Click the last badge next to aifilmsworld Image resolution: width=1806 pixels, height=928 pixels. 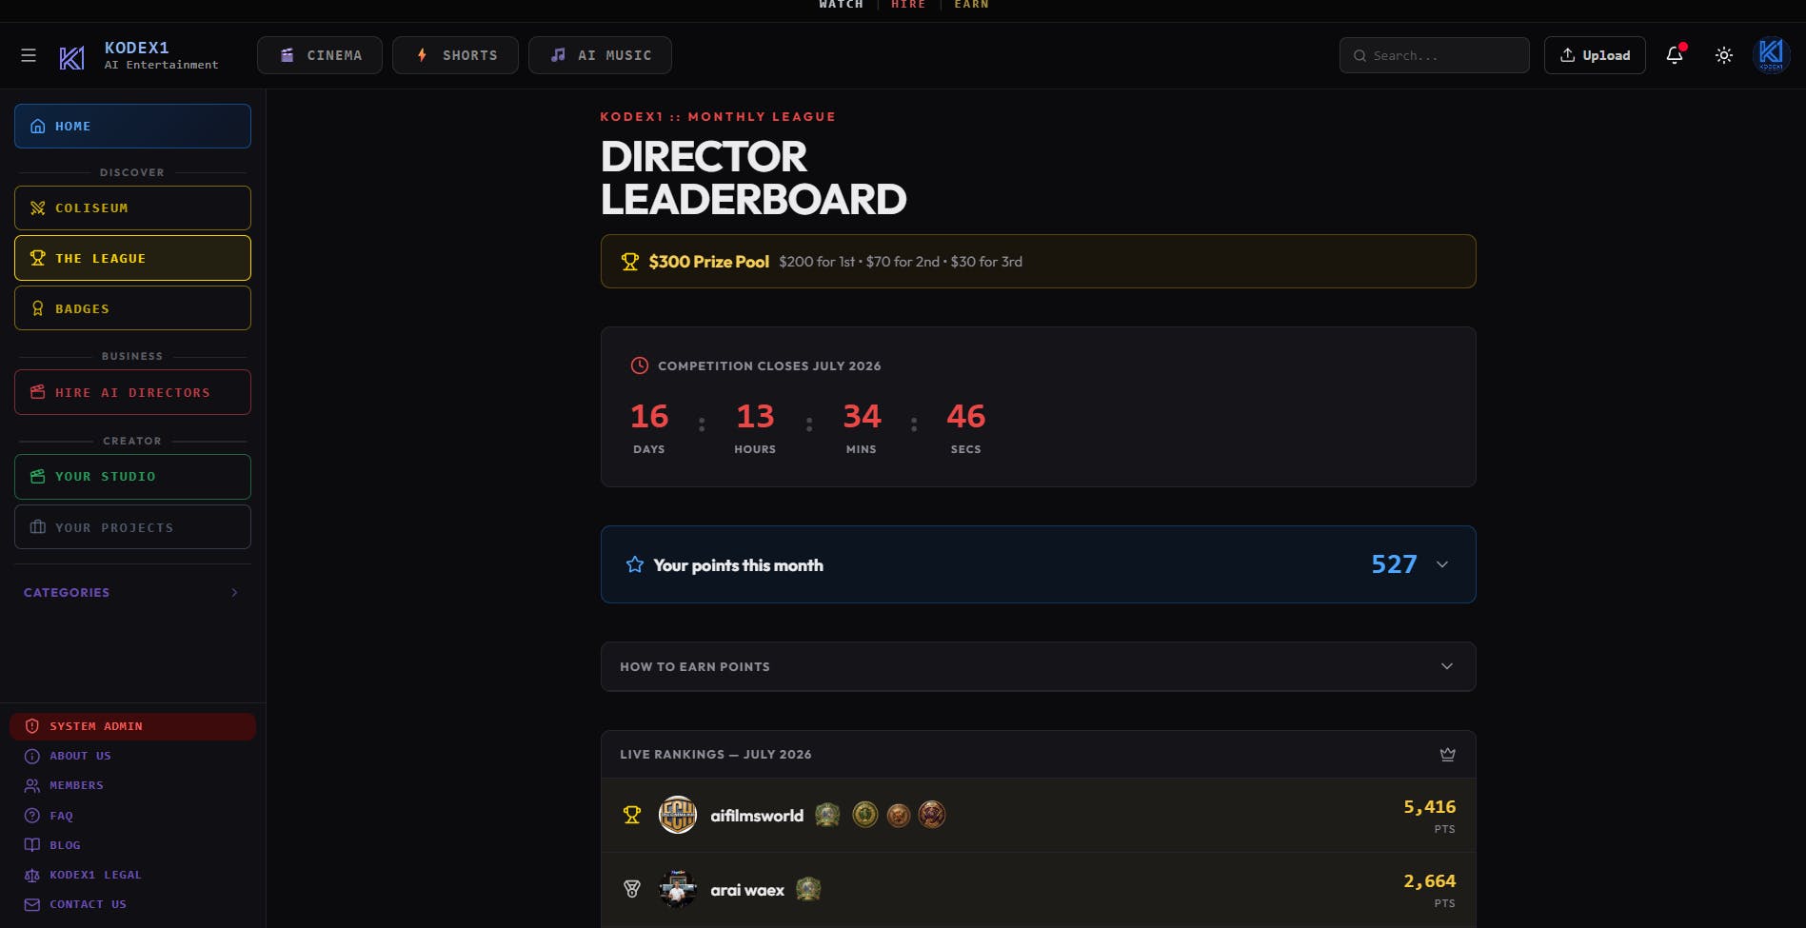932,815
